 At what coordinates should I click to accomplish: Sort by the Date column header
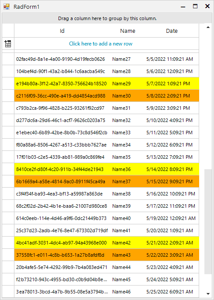coord(172,31)
